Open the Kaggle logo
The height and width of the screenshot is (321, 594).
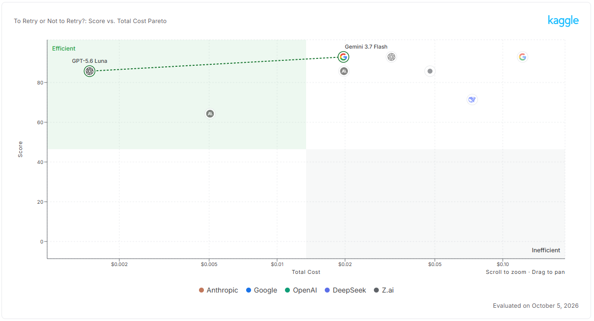click(563, 21)
